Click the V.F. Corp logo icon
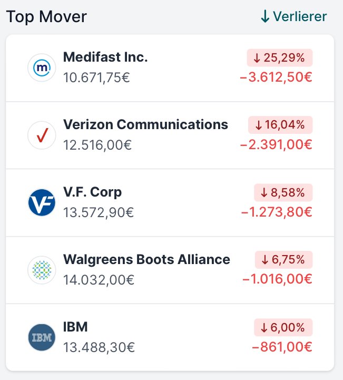The image size is (343, 380). (x=42, y=203)
